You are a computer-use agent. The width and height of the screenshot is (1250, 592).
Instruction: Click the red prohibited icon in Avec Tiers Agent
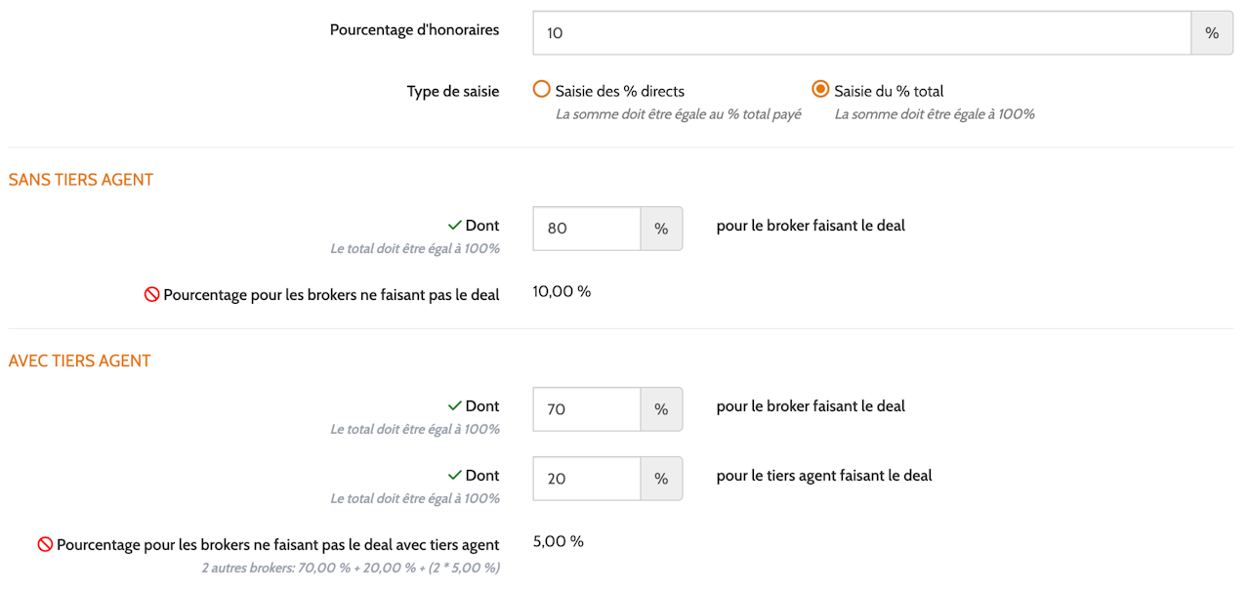pyautogui.click(x=45, y=545)
